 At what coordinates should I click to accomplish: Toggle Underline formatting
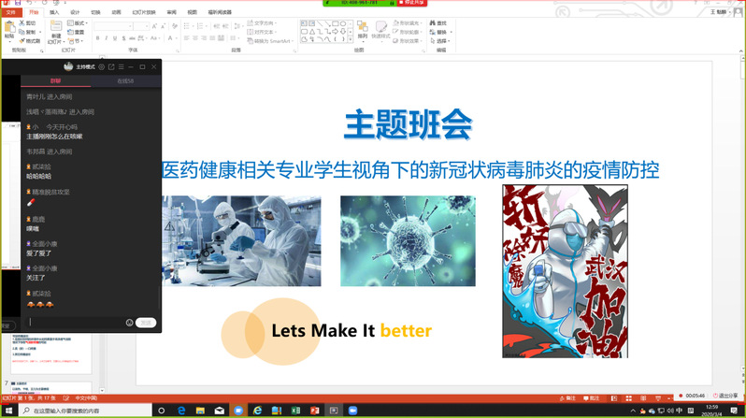[115, 38]
